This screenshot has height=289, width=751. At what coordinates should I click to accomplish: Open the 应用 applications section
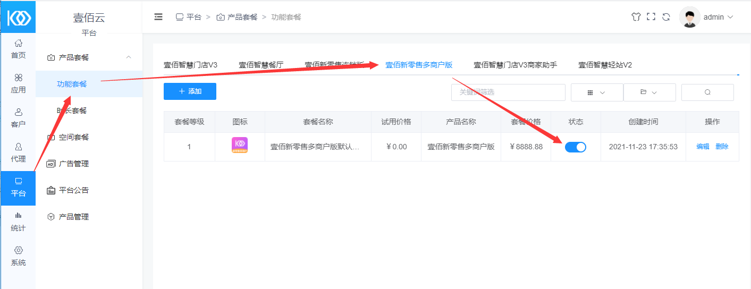pos(18,83)
